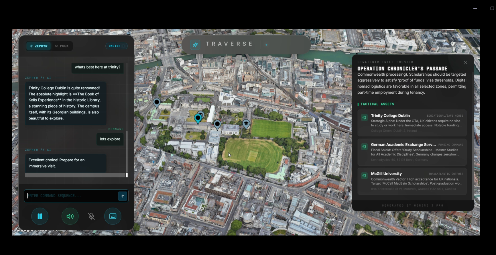Image resolution: width=496 pixels, height=255 pixels.
Task: Select the leftmost map pin near College Green
Action: (157, 103)
